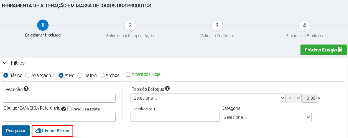Click the help icon beside Posição Estoque
Image resolution: width=348 pixels, height=138 pixels.
click(x=167, y=89)
